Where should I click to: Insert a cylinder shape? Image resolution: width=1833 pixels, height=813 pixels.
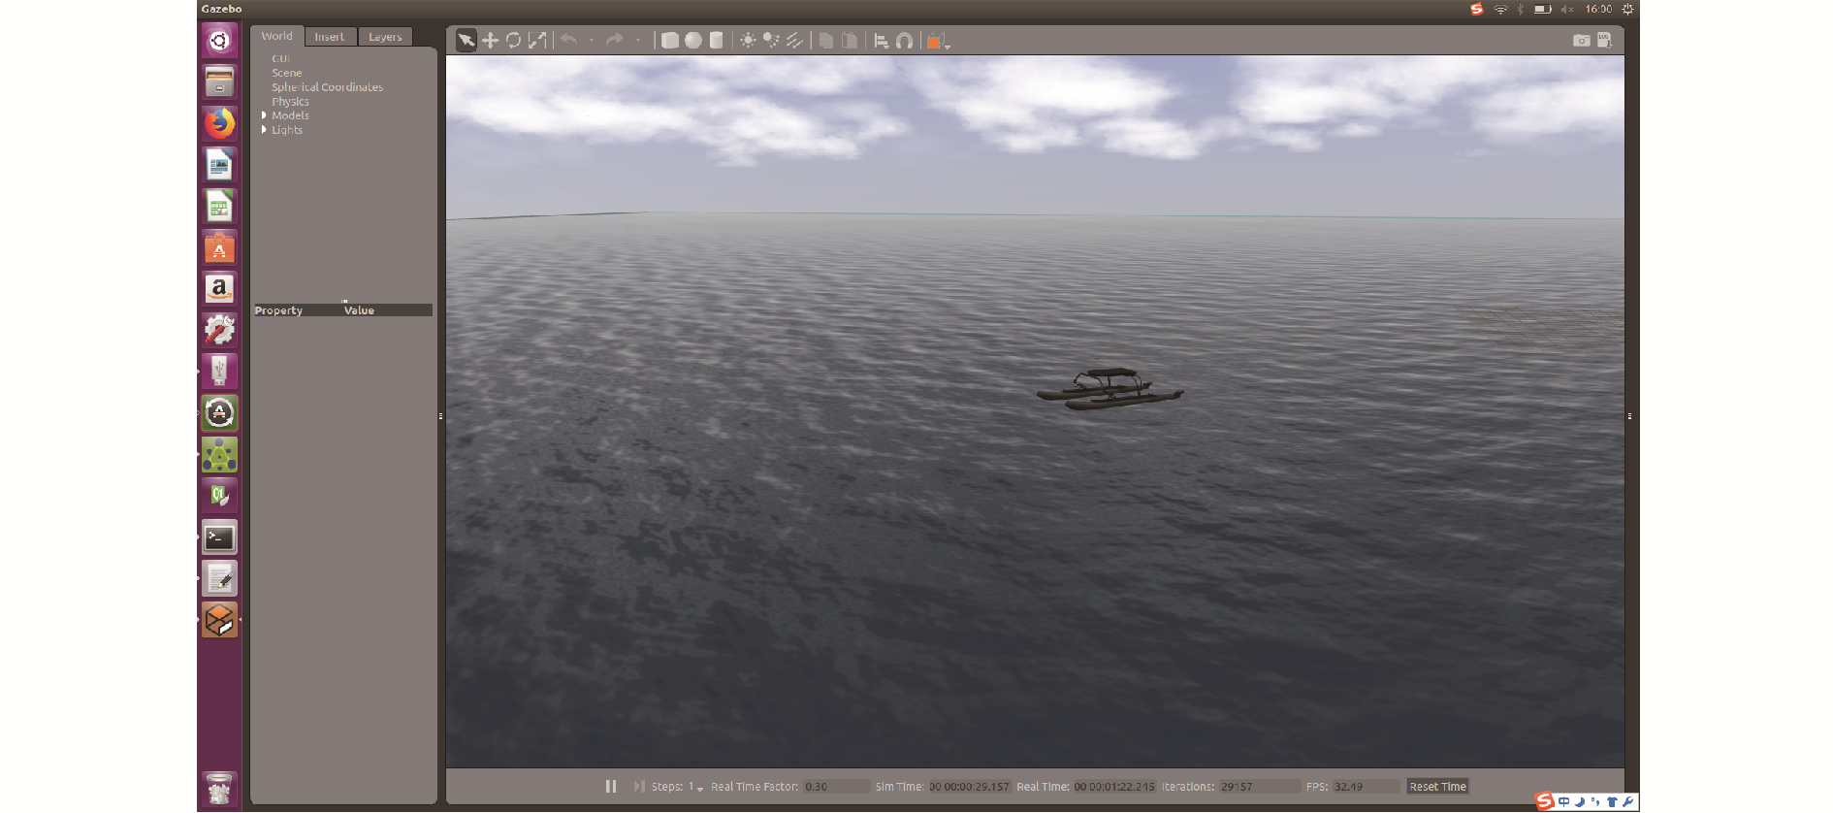pyautogui.click(x=716, y=41)
